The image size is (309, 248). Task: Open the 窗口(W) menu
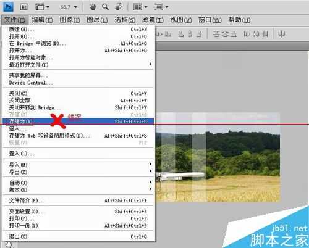[210, 20]
